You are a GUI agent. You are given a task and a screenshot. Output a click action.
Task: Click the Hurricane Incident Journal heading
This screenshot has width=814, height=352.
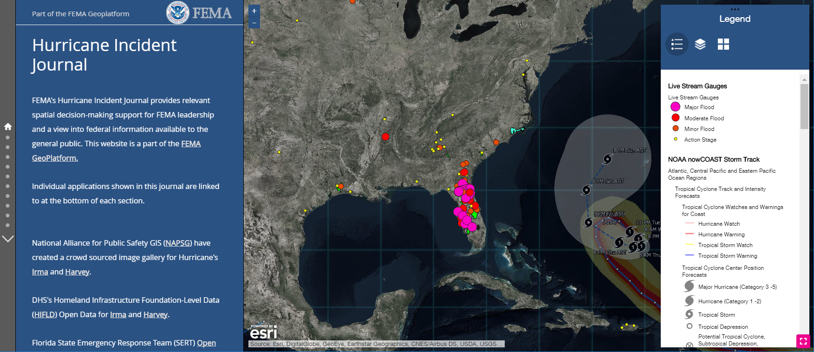click(104, 55)
